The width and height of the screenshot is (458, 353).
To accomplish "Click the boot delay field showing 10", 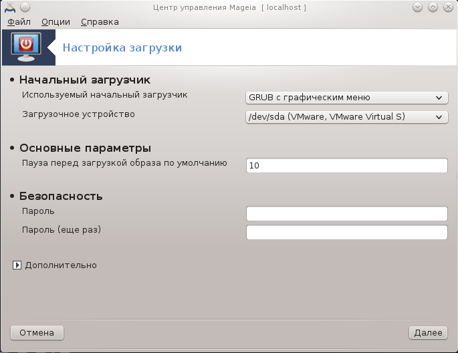I will pyautogui.click(x=347, y=165).
